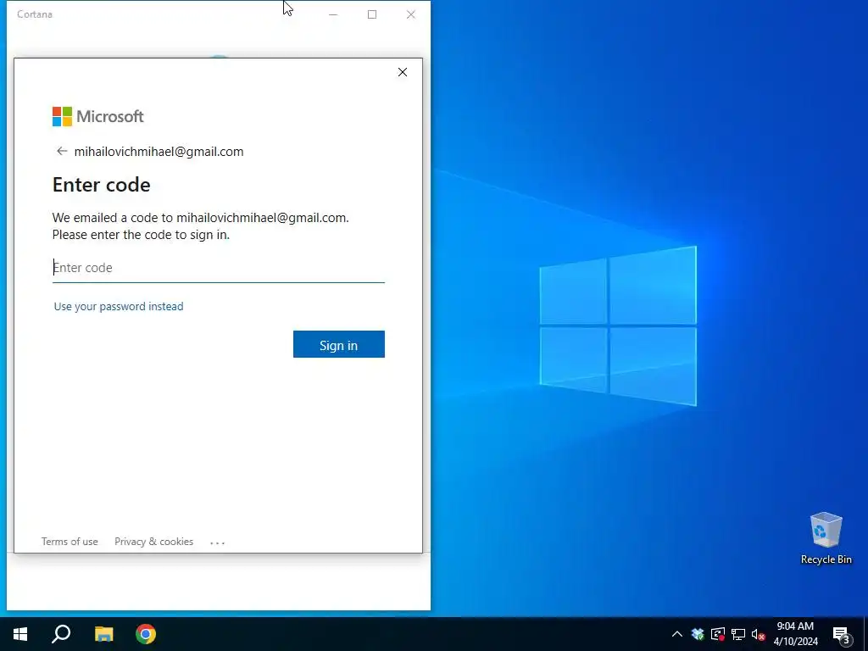This screenshot has width=868, height=651.
Task: Focus the Enter code input field
Action: click(218, 268)
